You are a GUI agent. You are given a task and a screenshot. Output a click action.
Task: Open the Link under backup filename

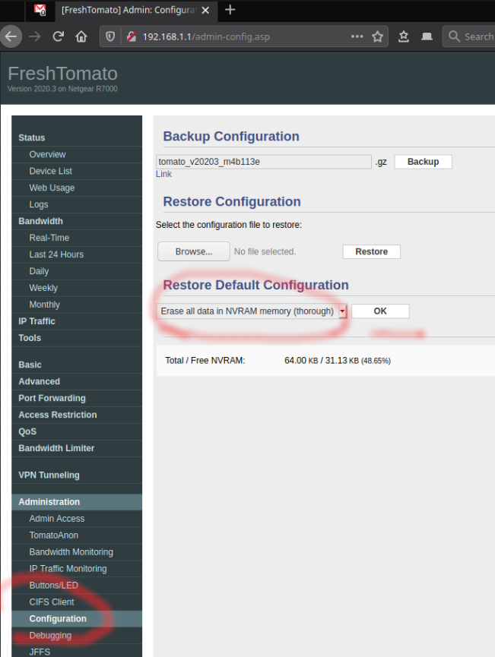pos(163,174)
